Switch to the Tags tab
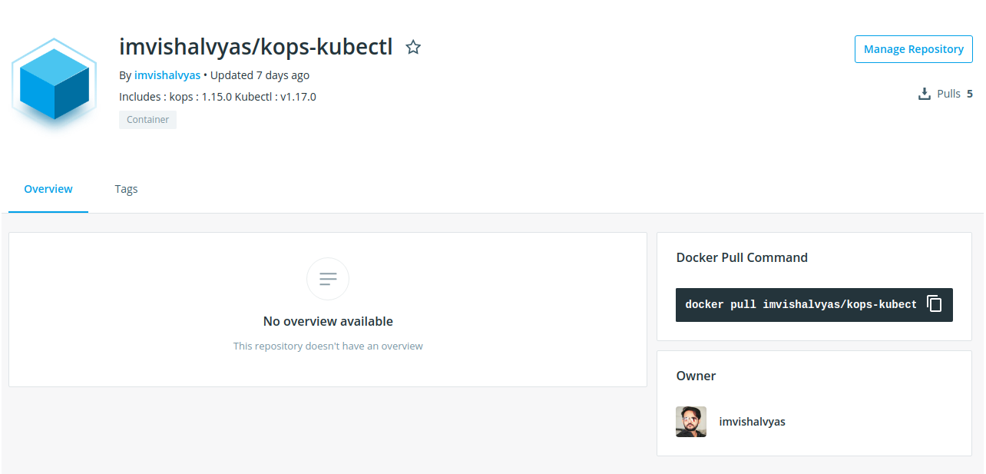This screenshot has width=986, height=474. tap(126, 189)
